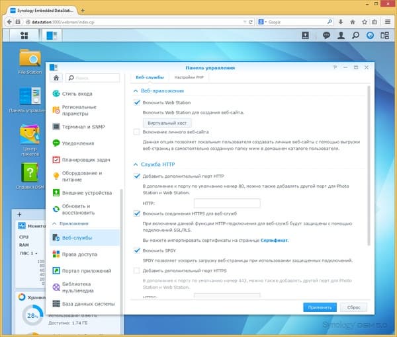Go to Control Panel home

[56, 78]
